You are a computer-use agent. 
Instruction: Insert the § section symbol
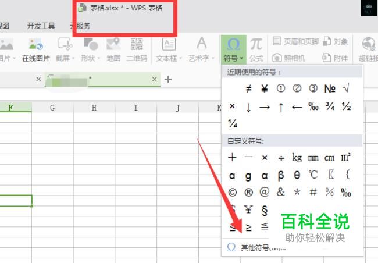(x=265, y=211)
